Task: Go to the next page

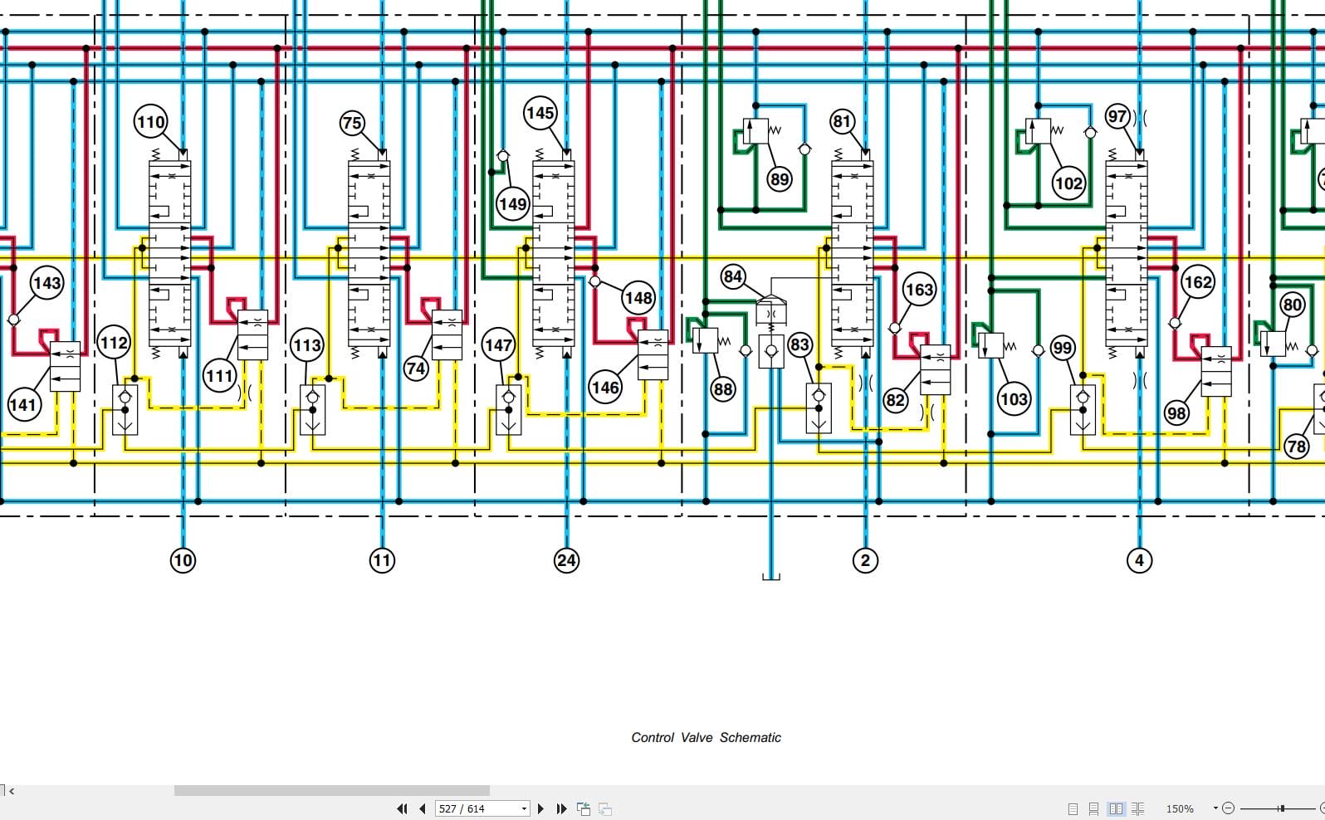Action: tap(541, 808)
